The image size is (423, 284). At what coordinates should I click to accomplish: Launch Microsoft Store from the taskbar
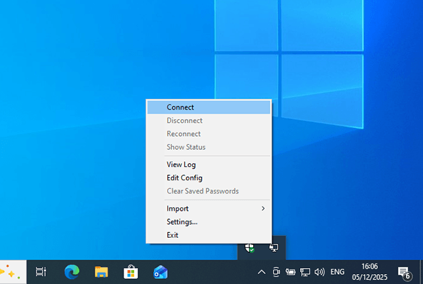(x=131, y=271)
